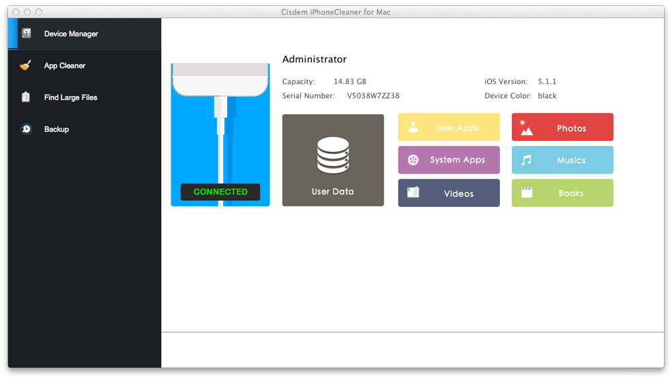Minimize the window with the second title-bar button
The image size is (672, 379).
(x=27, y=12)
